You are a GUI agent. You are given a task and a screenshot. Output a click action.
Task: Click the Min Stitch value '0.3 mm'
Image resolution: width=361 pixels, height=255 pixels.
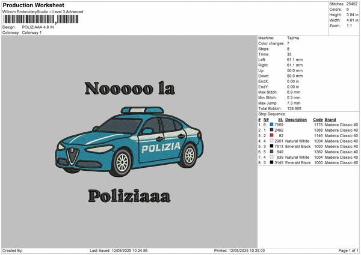point(294,97)
